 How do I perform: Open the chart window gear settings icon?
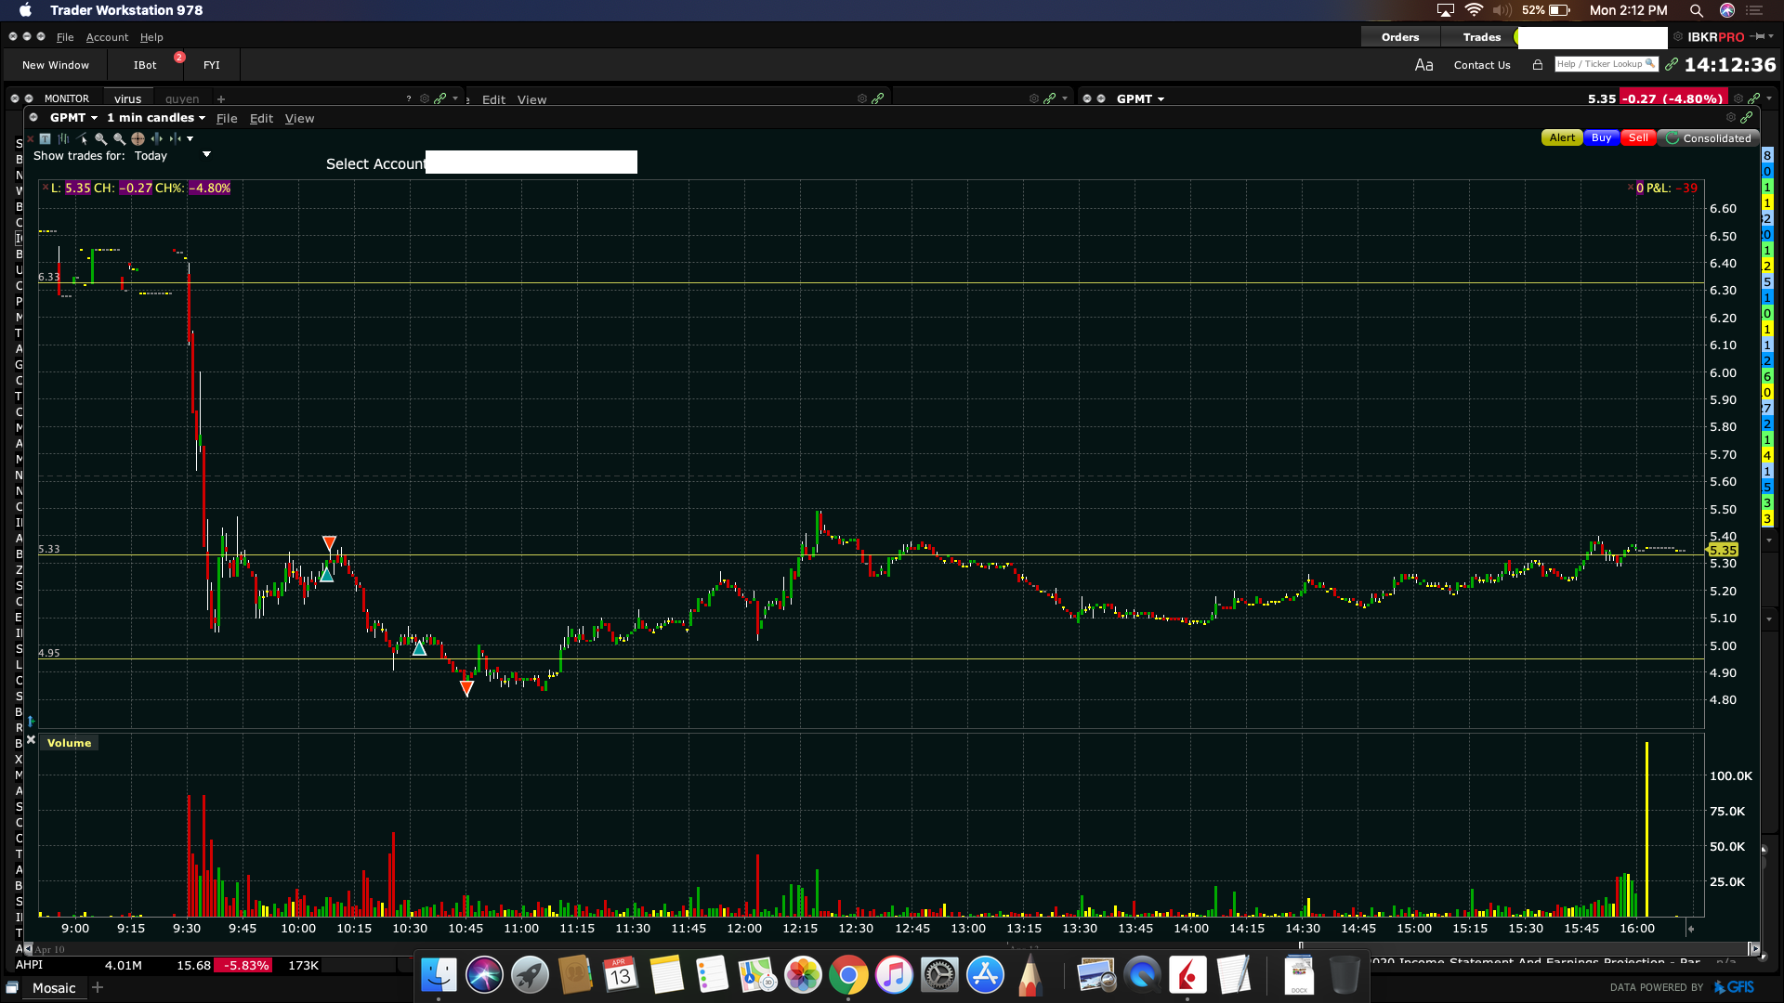click(x=1730, y=118)
